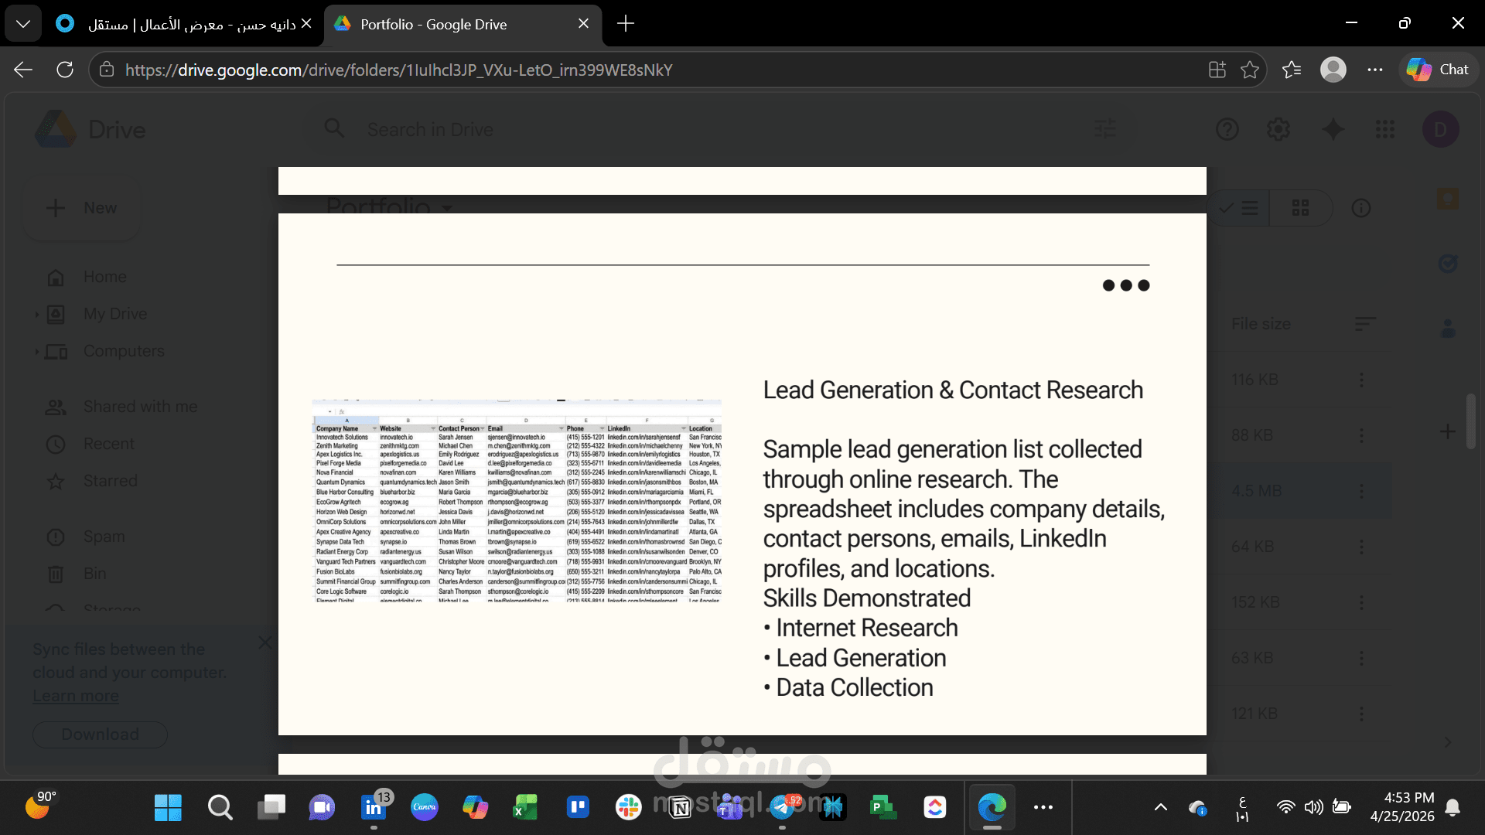Open more actions for 152 KB file
1485x835 pixels.
[1361, 602]
